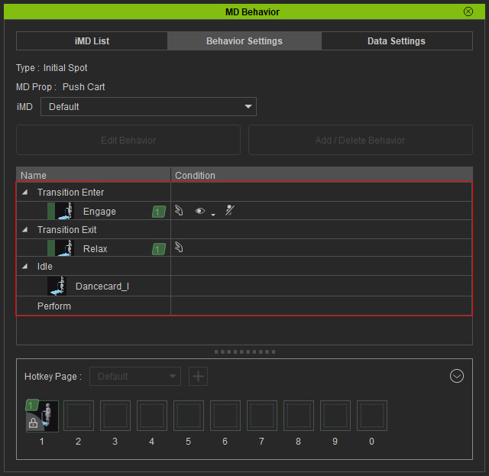Viewport: 489px width, 476px height.
Task: Click the Dancecard_I motion thumbnail
Action: (x=57, y=286)
